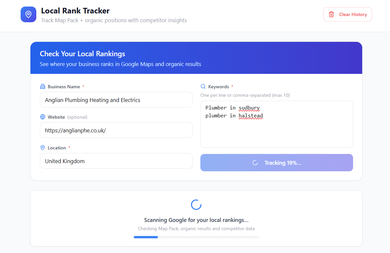Click inside the Keywords text area
Screen dimensions: 390x253
[x=277, y=131]
